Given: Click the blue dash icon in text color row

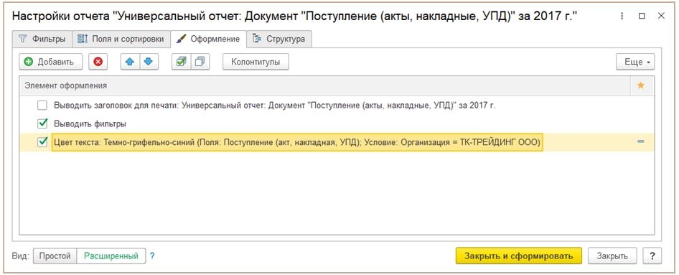Looking at the screenshot, I should (641, 141).
